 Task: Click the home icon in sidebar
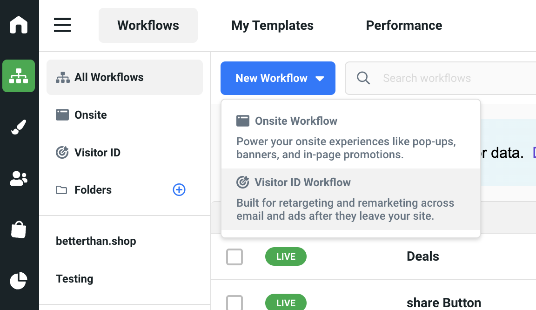coord(19,25)
